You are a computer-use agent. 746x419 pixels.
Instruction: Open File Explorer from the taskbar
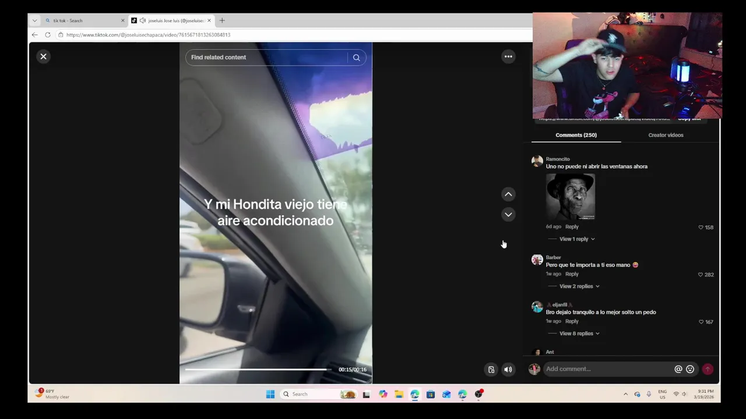[399, 394]
